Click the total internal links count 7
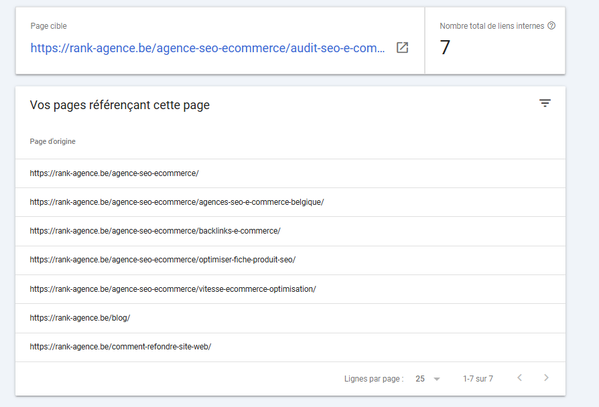The width and height of the screenshot is (599, 407). click(x=445, y=48)
